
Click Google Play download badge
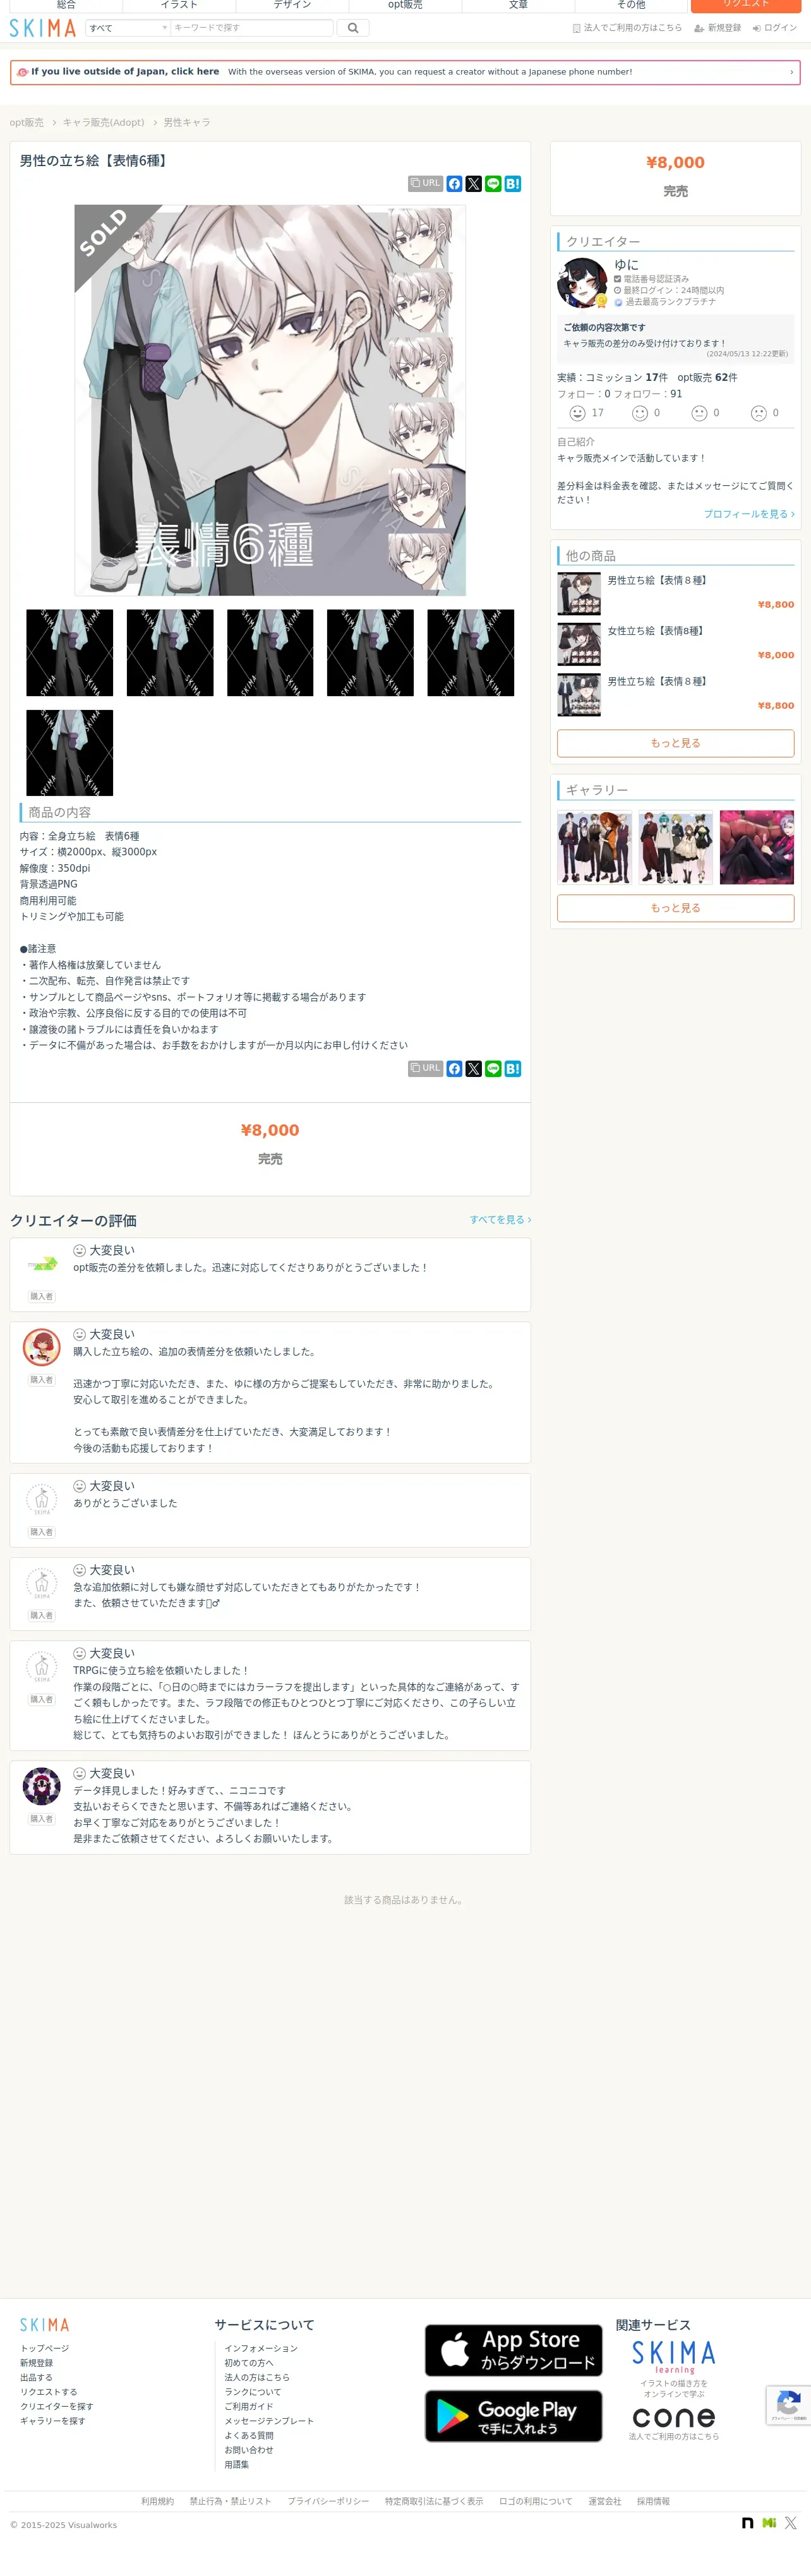[513, 2416]
